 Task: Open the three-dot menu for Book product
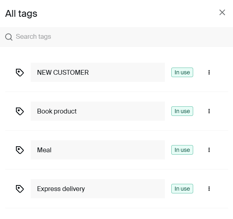209,111
